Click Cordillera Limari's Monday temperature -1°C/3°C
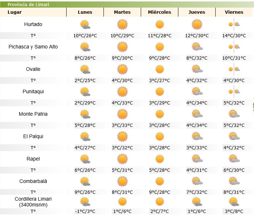The height and width of the screenshot is (222, 254). coord(85,211)
